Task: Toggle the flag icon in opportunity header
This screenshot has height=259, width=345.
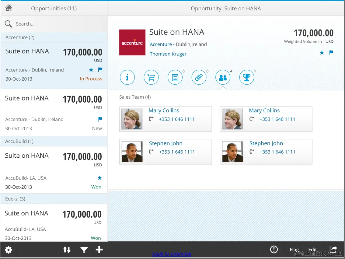Action: pyautogui.click(x=331, y=53)
